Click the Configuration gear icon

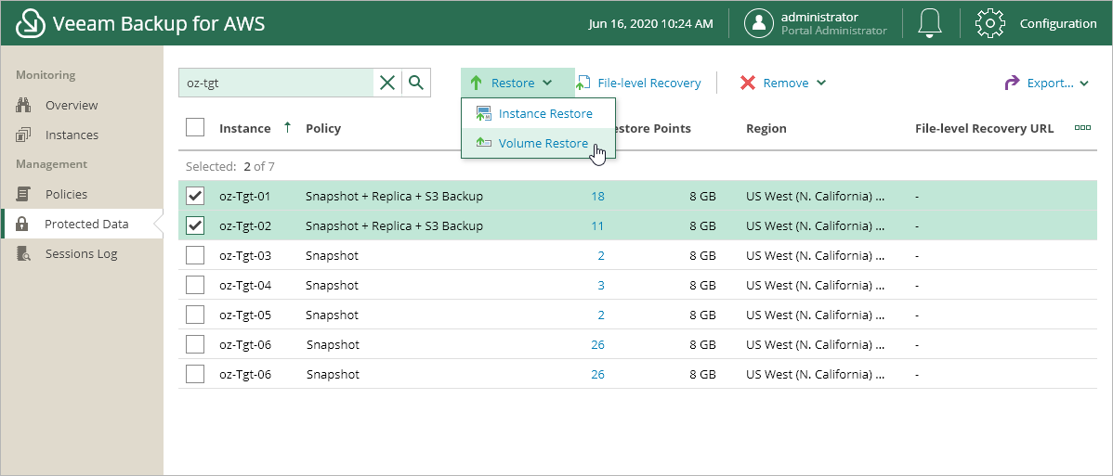pos(990,23)
